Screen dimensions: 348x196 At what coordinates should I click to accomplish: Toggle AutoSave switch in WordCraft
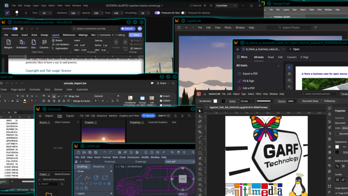15,29
